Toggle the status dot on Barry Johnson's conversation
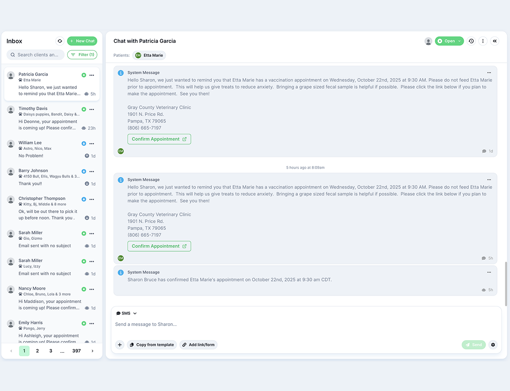The width and height of the screenshot is (510, 391). [83, 171]
